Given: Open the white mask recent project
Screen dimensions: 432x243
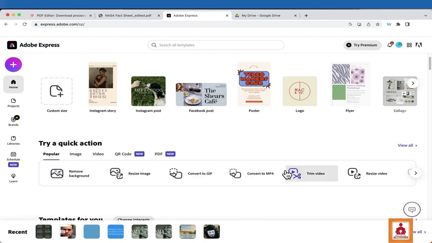Looking at the screenshot, I should (212, 232).
